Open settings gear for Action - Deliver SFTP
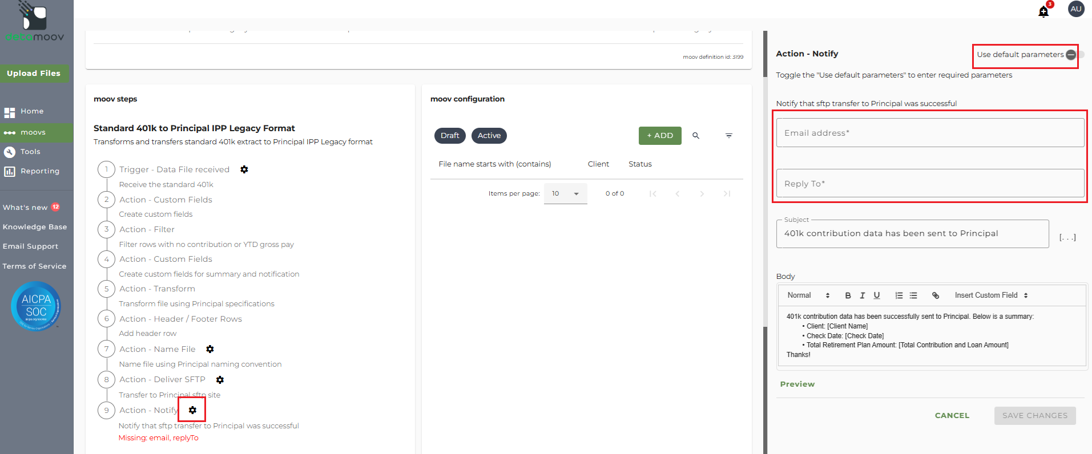This screenshot has height=454, width=1092. pos(220,380)
